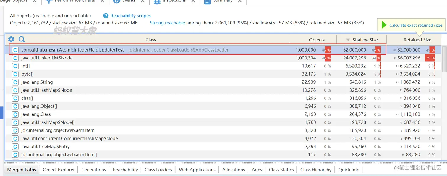
Task: Select the Merged Paths bottom tab
Action: coord(22,170)
